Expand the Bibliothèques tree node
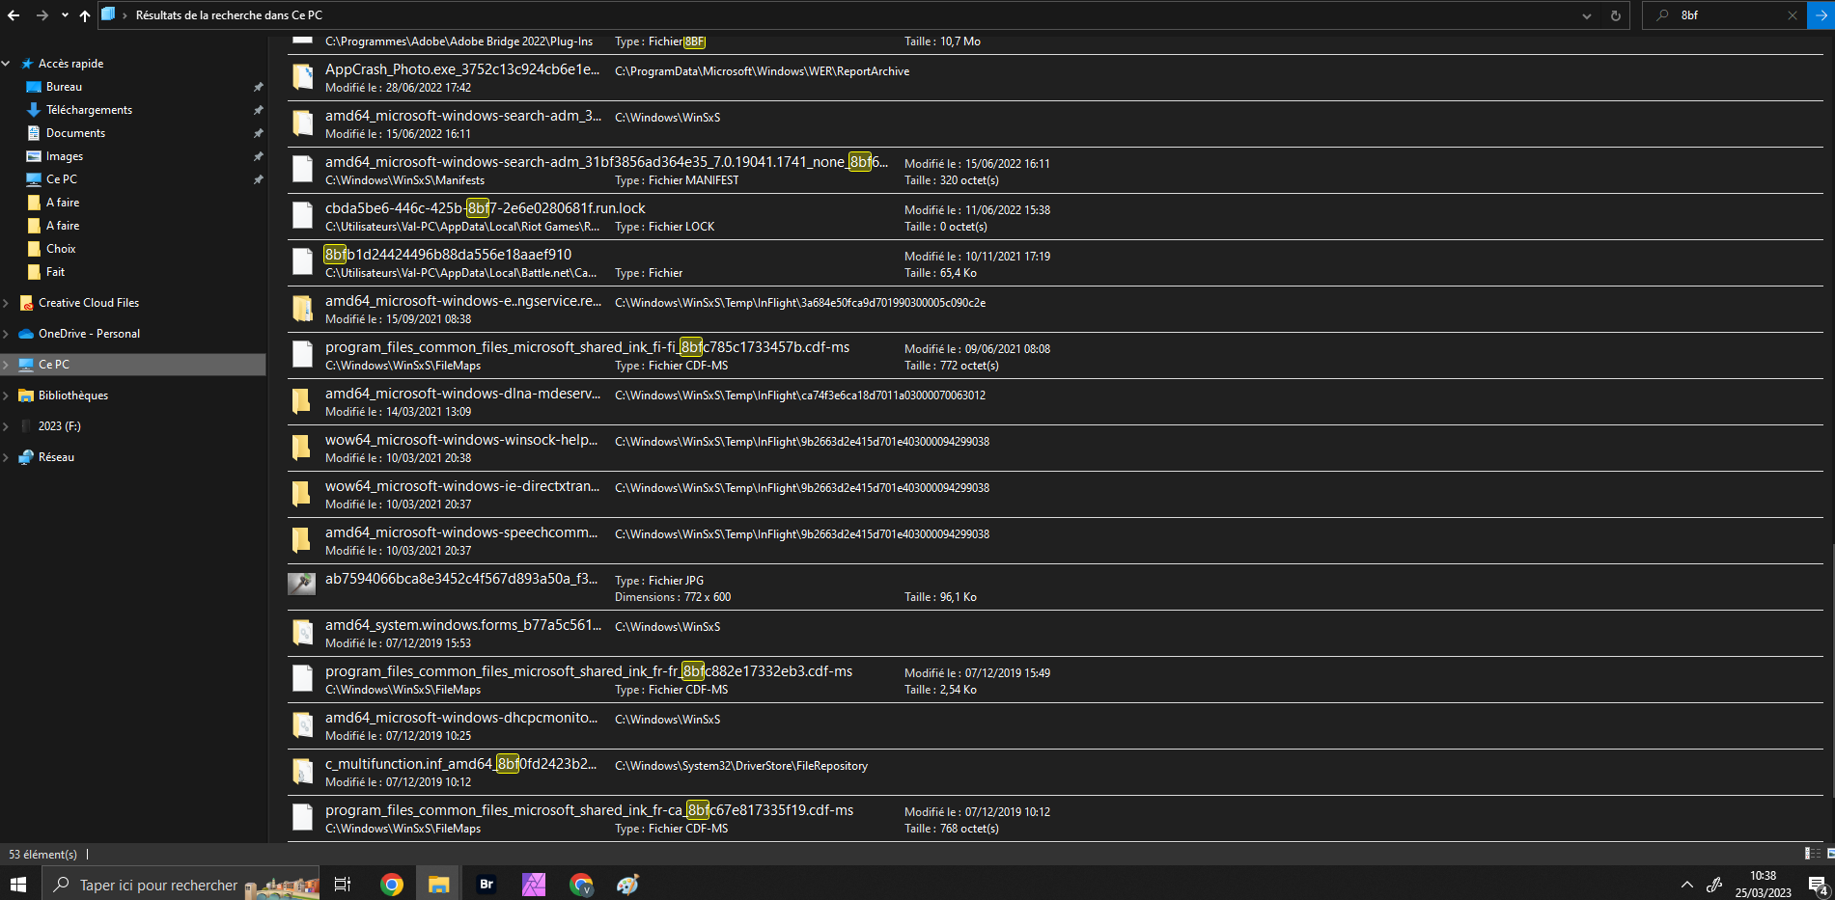The height and width of the screenshot is (900, 1835). (7, 395)
